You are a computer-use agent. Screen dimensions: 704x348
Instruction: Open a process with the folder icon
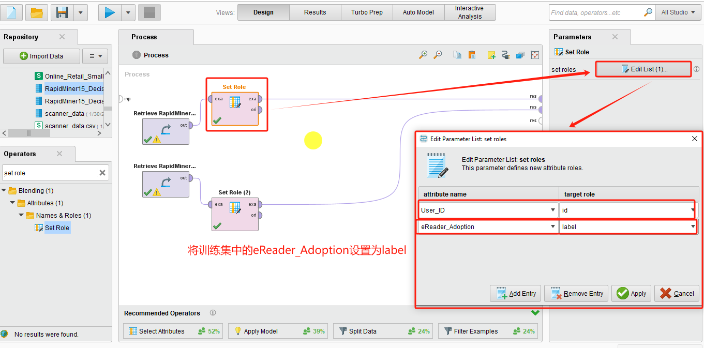[x=37, y=12]
